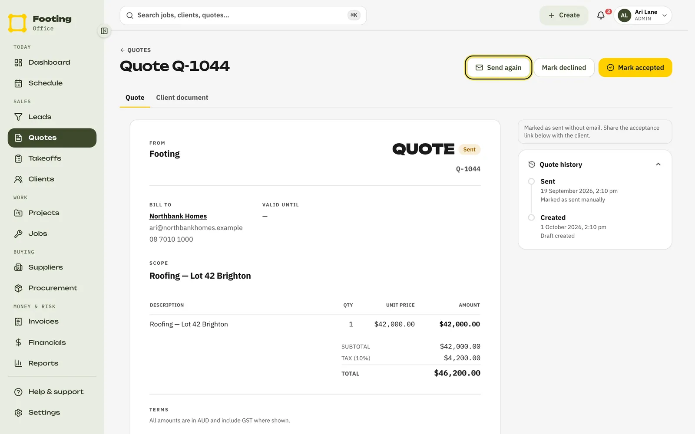
Task: Open the Suppliers page
Action: point(52,267)
